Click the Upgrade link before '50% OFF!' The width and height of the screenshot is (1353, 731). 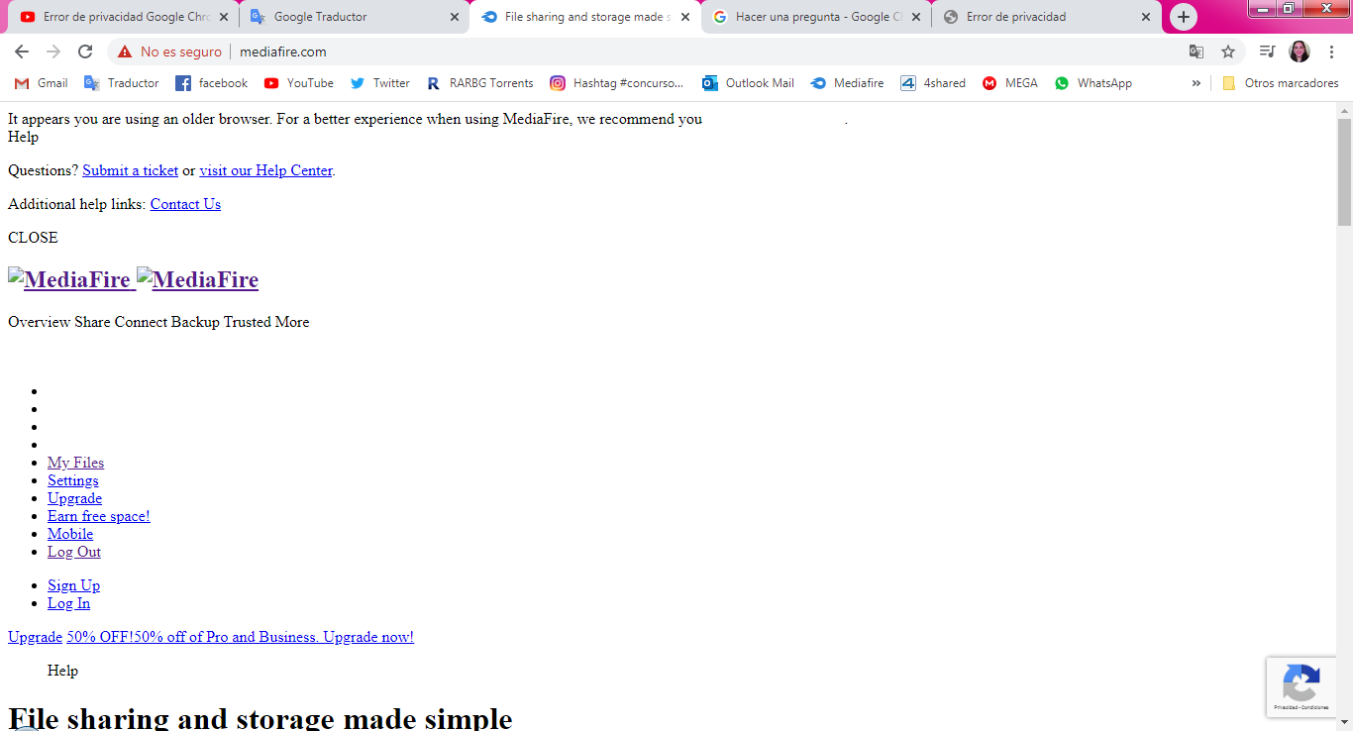click(x=35, y=637)
